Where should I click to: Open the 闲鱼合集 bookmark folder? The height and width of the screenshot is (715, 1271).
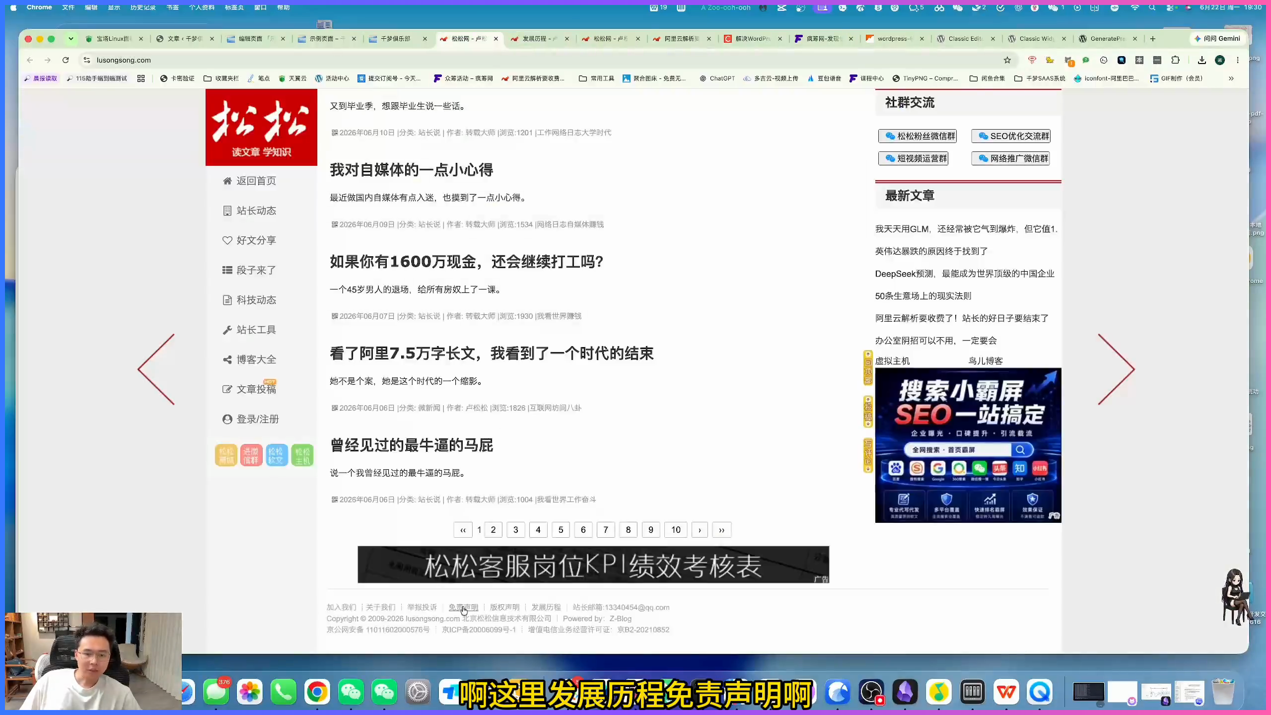coord(987,78)
